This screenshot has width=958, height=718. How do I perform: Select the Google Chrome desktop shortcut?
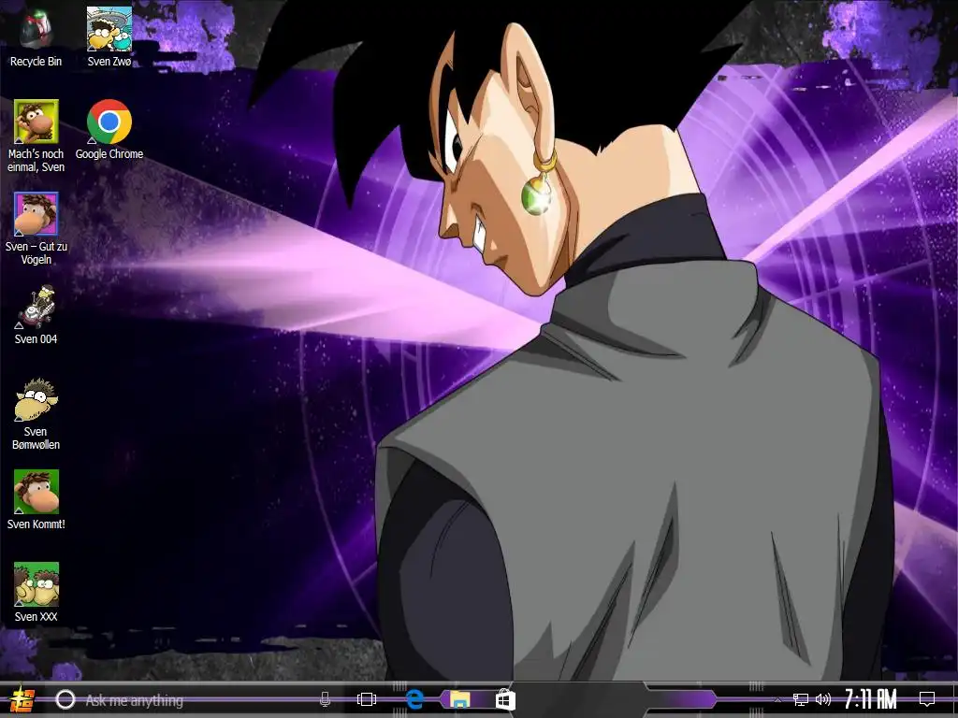tap(109, 129)
